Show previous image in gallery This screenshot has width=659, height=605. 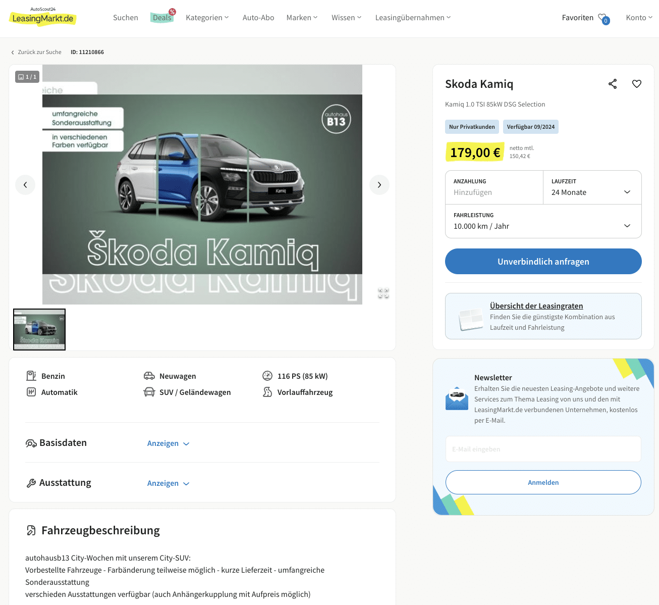[x=25, y=185]
